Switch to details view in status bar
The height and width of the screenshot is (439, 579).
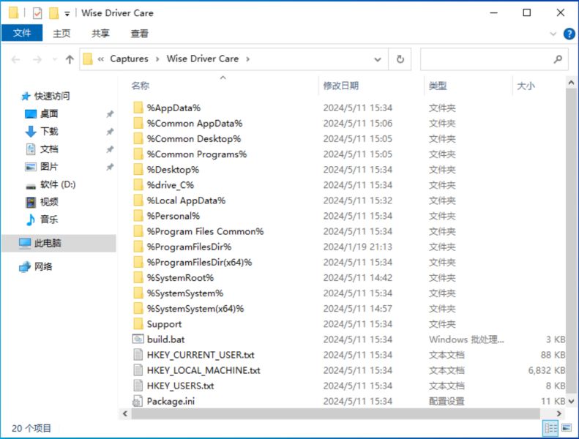[x=550, y=428]
